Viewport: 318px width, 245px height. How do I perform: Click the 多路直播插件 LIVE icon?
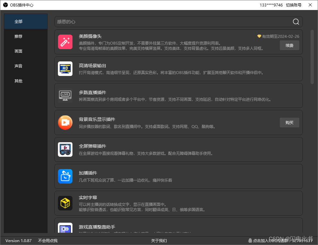(x=65, y=95)
